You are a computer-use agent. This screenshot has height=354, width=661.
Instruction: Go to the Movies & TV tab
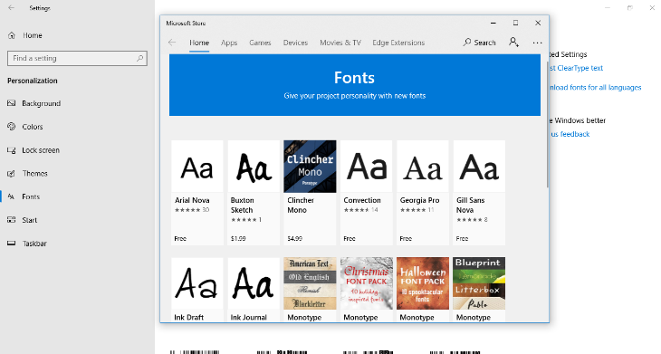340,43
